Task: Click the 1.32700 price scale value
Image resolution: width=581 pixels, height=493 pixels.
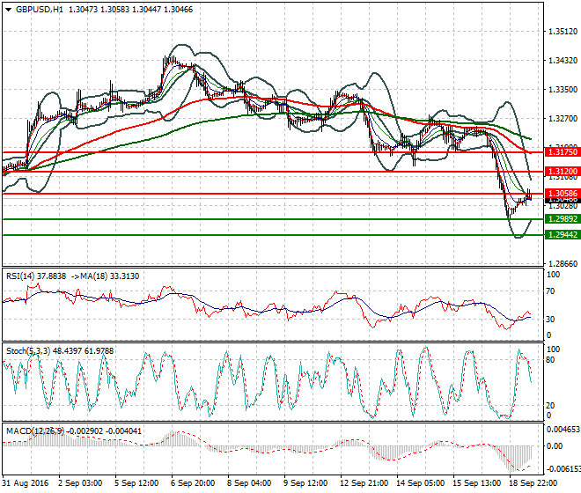Action: point(563,119)
